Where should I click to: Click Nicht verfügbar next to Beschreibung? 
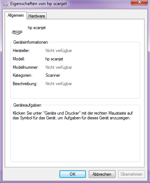point(59,84)
